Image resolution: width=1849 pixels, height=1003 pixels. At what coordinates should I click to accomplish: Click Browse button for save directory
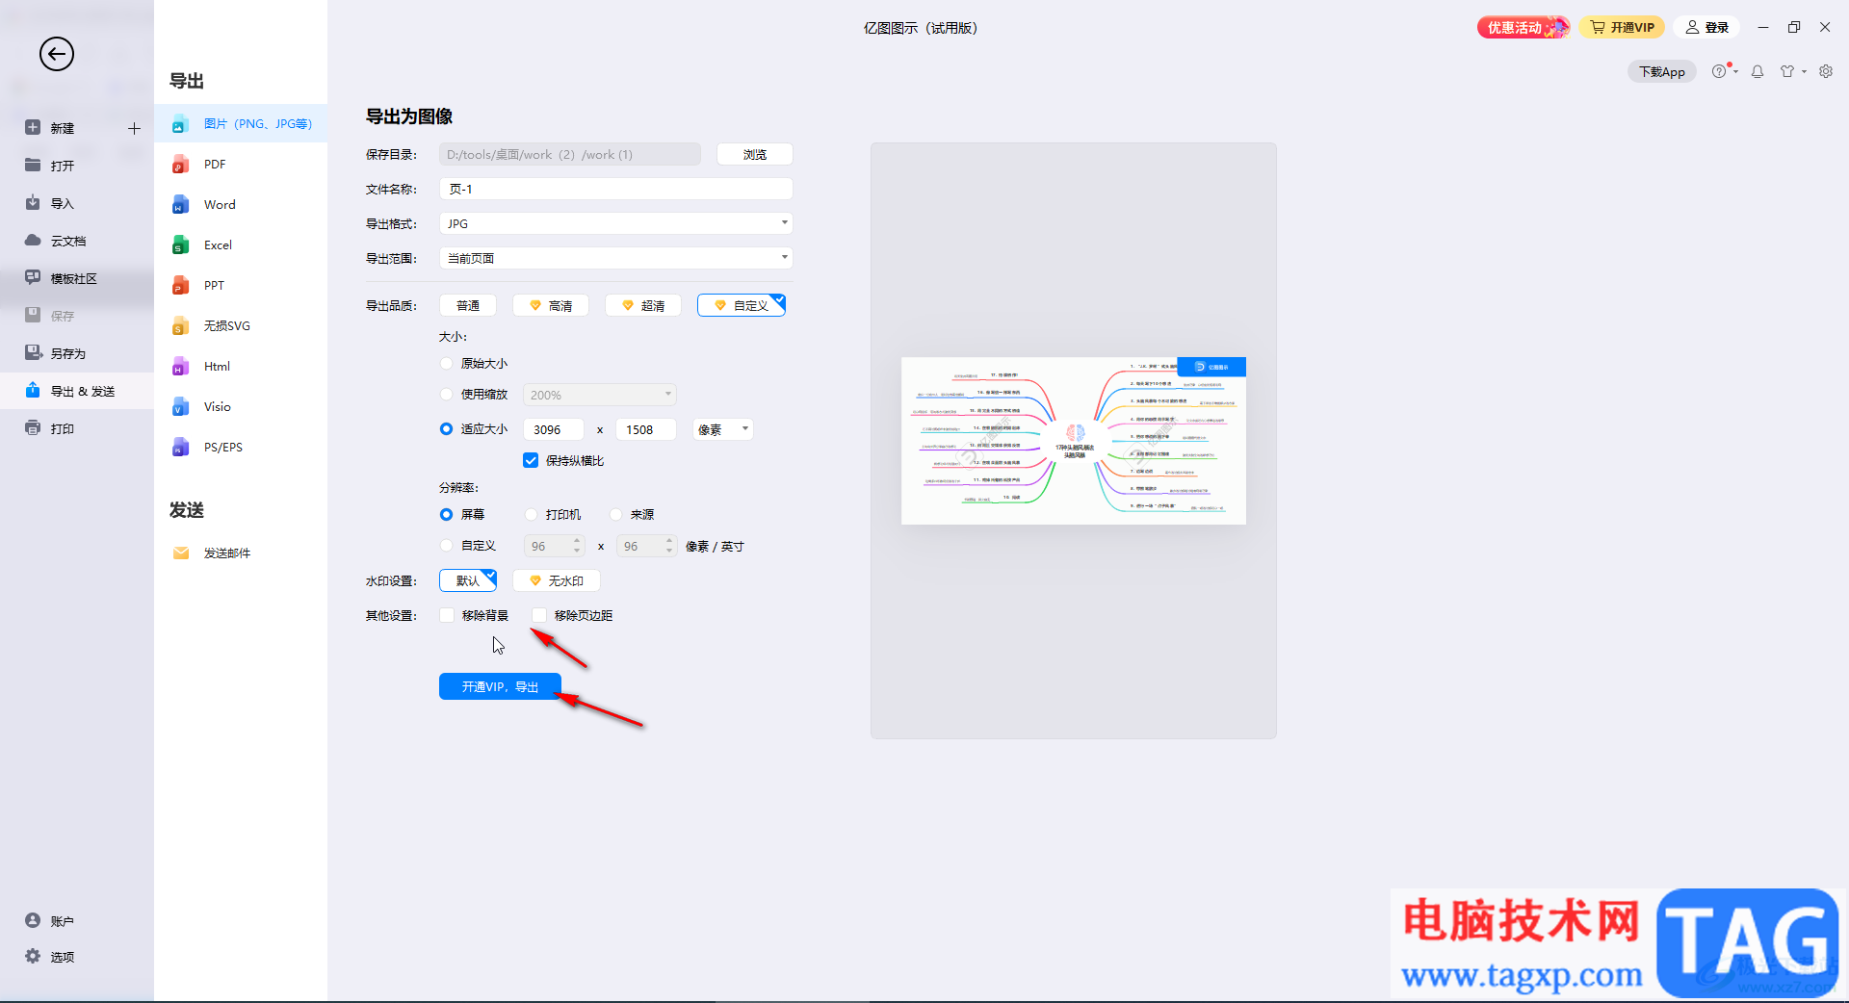(755, 154)
